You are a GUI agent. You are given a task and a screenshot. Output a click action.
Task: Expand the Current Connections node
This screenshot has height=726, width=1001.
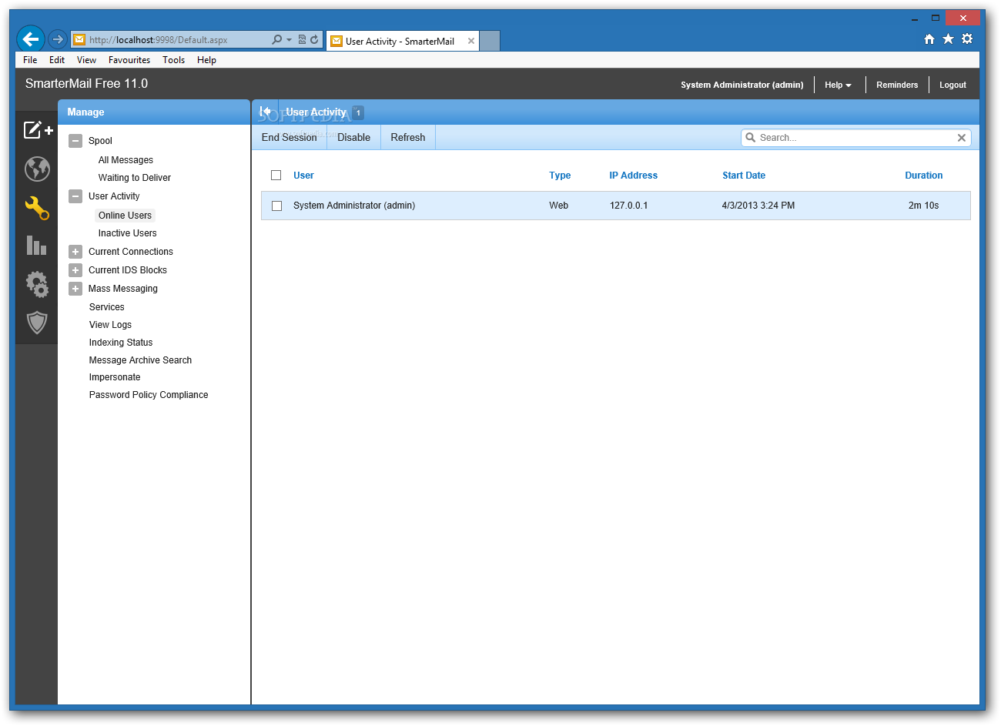point(75,252)
